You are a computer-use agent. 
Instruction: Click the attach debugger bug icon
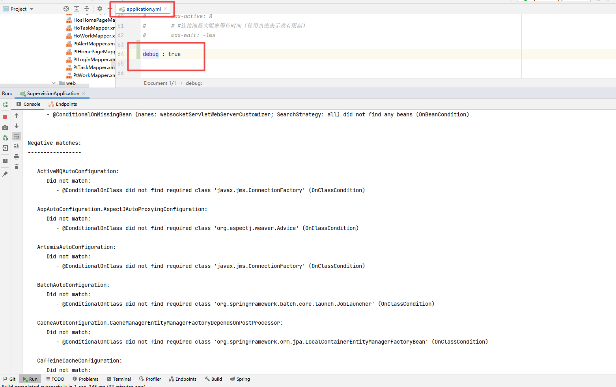(5, 138)
